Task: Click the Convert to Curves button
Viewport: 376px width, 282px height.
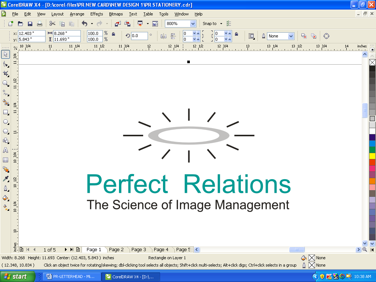Action: (326, 36)
